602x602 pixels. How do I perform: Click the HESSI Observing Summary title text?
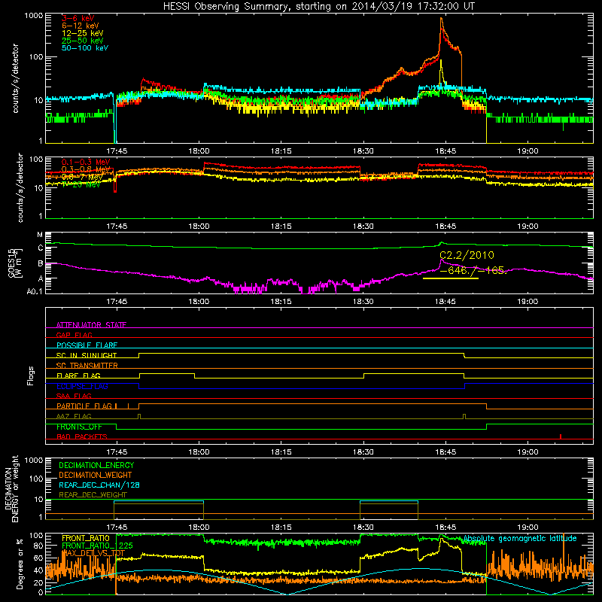tap(319, 6)
